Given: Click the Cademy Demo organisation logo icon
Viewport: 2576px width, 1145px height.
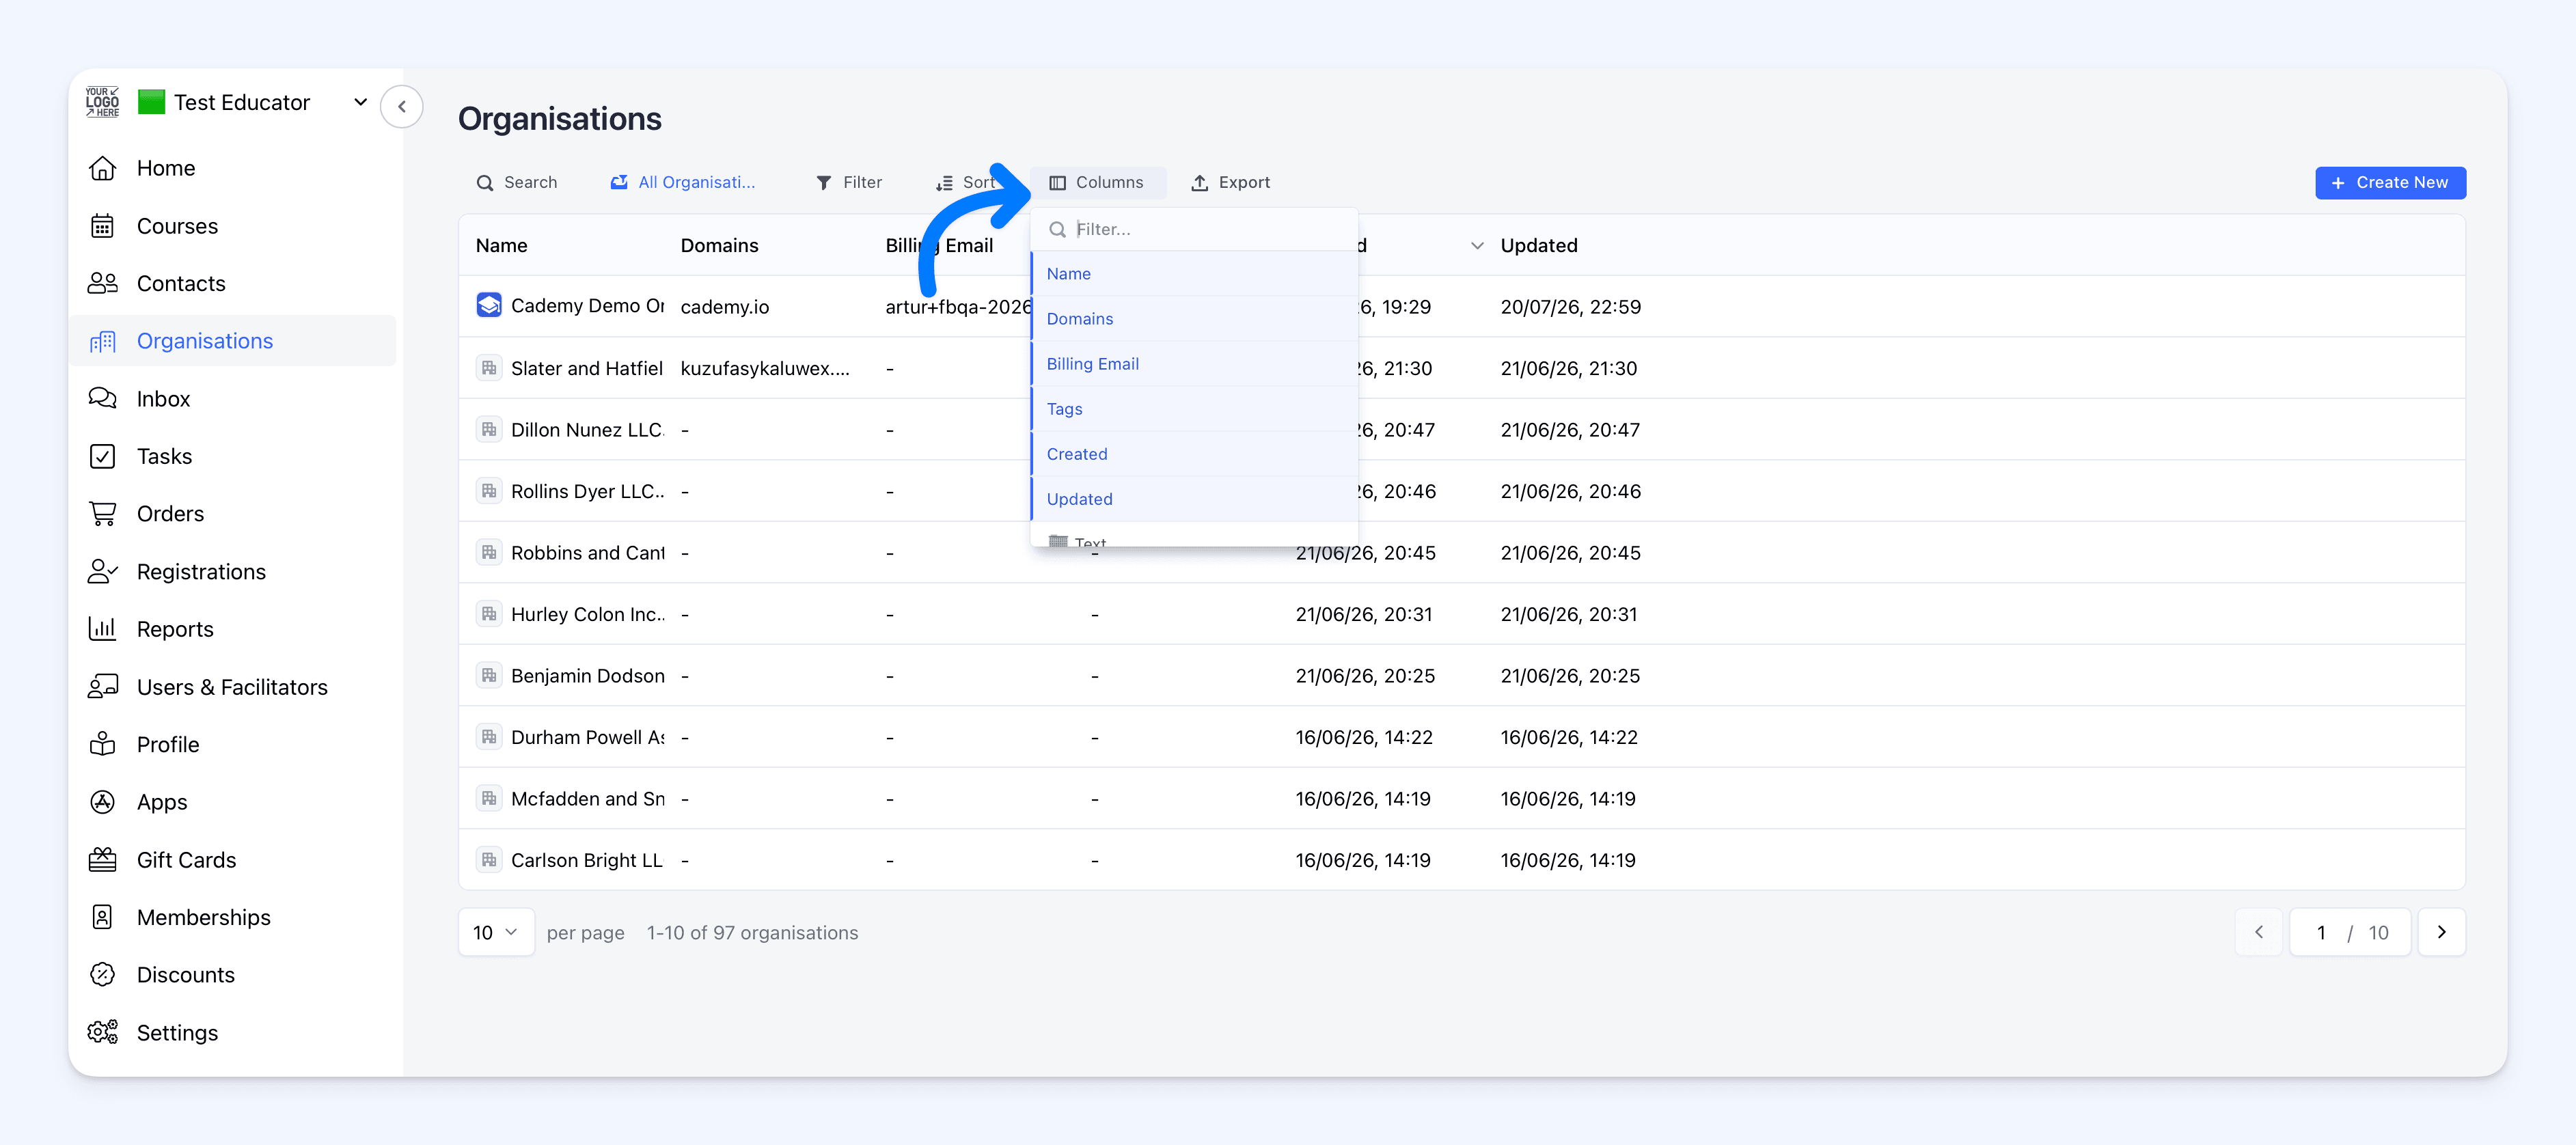Looking at the screenshot, I should [x=489, y=305].
